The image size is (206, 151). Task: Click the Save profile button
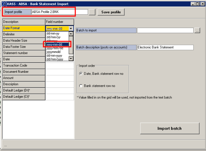111,12
